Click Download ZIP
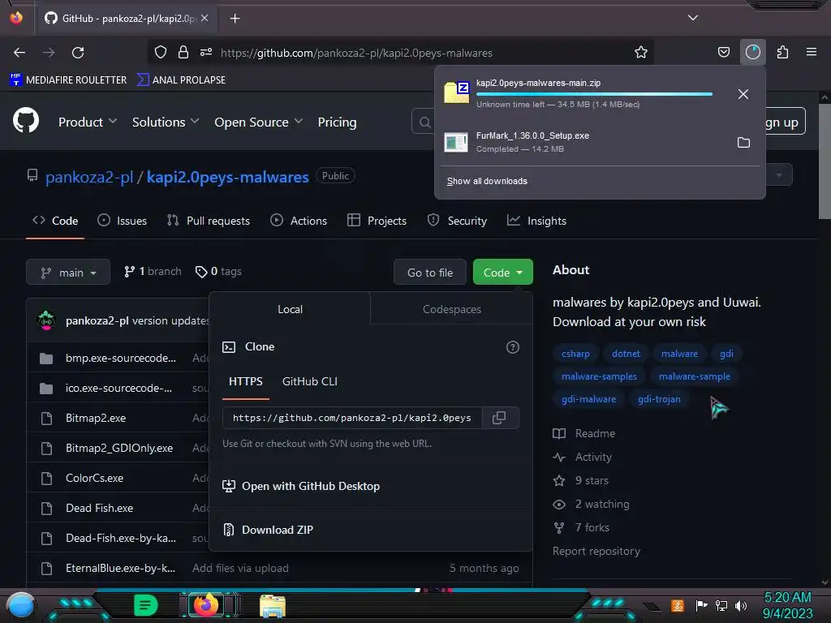Screen dimensions: 831x623 pos(268,529)
